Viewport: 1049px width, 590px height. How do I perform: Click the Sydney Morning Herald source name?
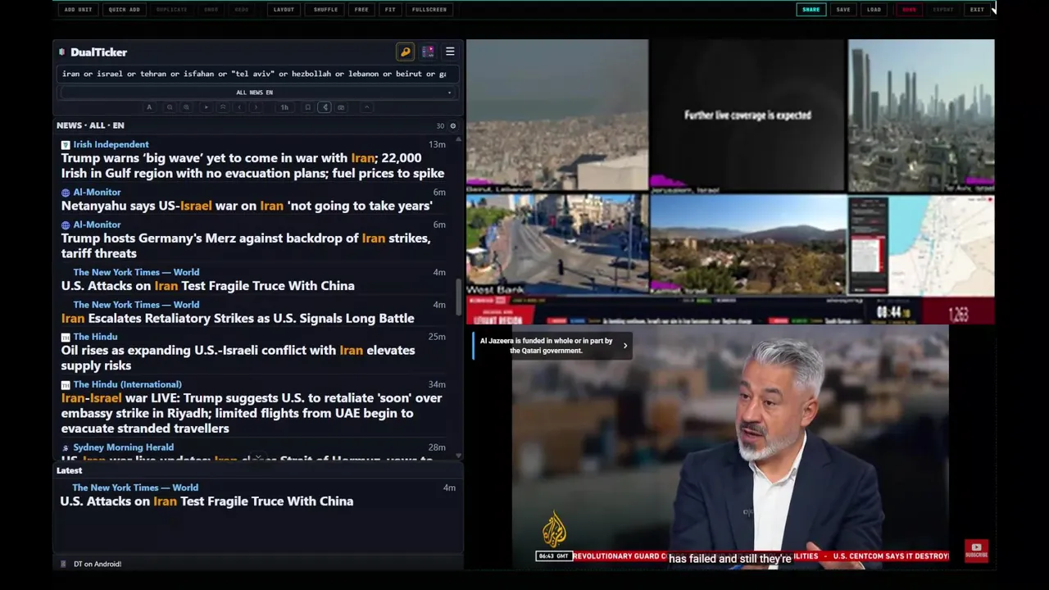pyautogui.click(x=123, y=447)
